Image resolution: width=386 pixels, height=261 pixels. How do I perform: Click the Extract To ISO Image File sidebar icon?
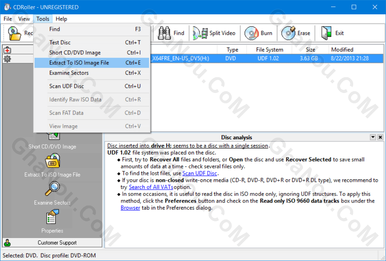(52, 161)
